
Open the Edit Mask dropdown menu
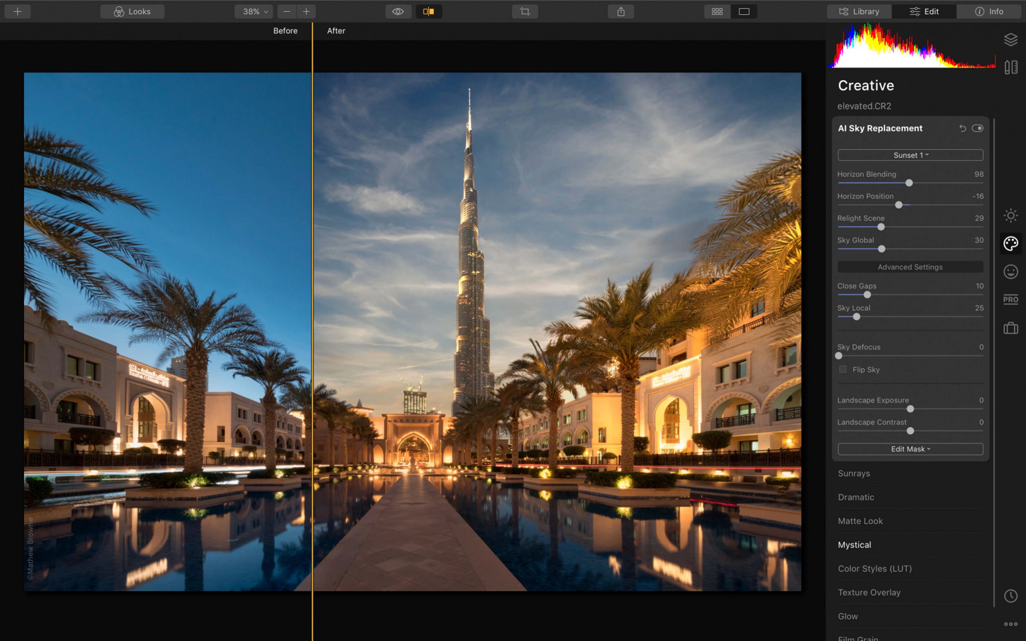pos(910,448)
